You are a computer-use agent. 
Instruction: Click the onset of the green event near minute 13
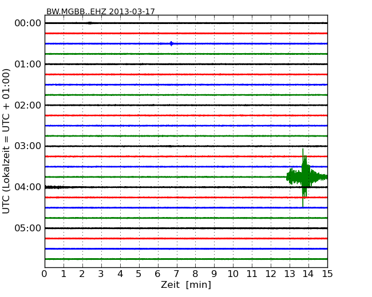point(289,176)
